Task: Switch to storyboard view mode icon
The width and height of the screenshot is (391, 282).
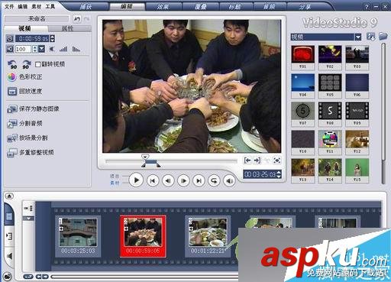Action: tap(9, 216)
